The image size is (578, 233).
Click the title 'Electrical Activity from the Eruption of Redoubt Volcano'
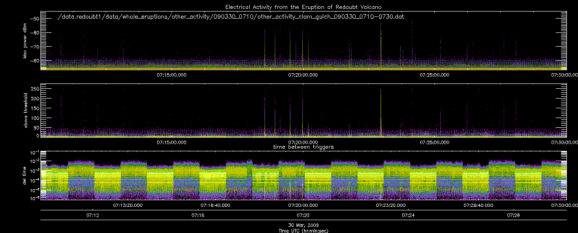pyautogui.click(x=303, y=7)
